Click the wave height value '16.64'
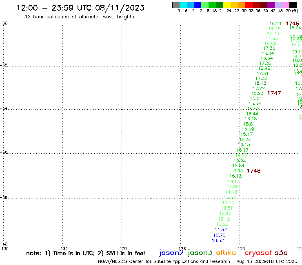This screenshot has height=265, width=302. tap(267, 58)
